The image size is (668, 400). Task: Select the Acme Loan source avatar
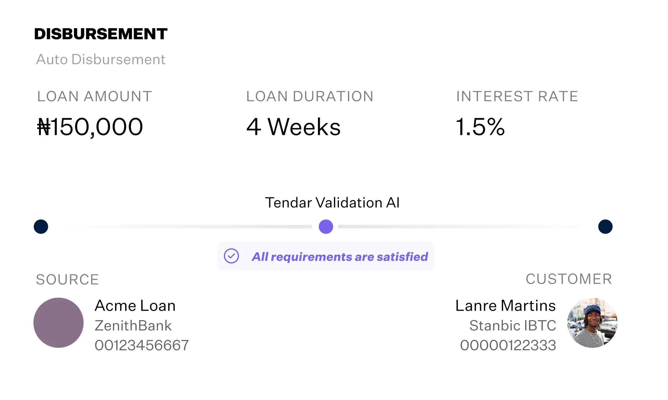click(59, 323)
